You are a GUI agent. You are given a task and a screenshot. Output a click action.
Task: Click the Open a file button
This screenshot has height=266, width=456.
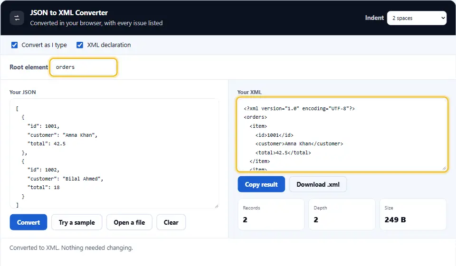[x=129, y=222]
